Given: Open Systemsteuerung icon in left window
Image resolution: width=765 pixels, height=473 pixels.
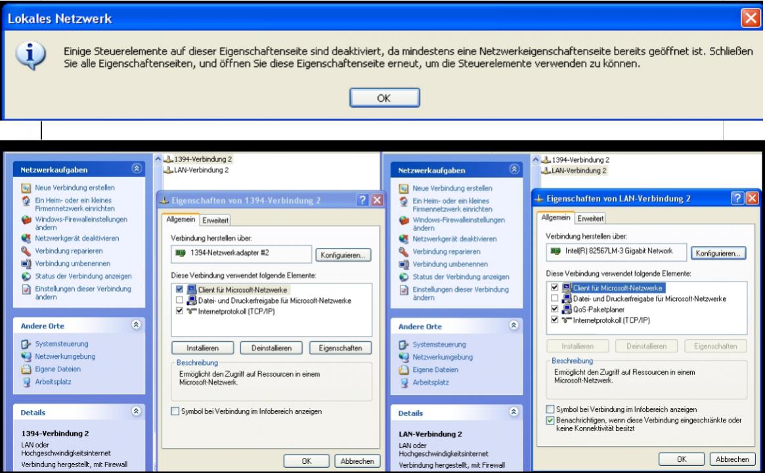Looking at the screenshot, I should coord(26,344).
